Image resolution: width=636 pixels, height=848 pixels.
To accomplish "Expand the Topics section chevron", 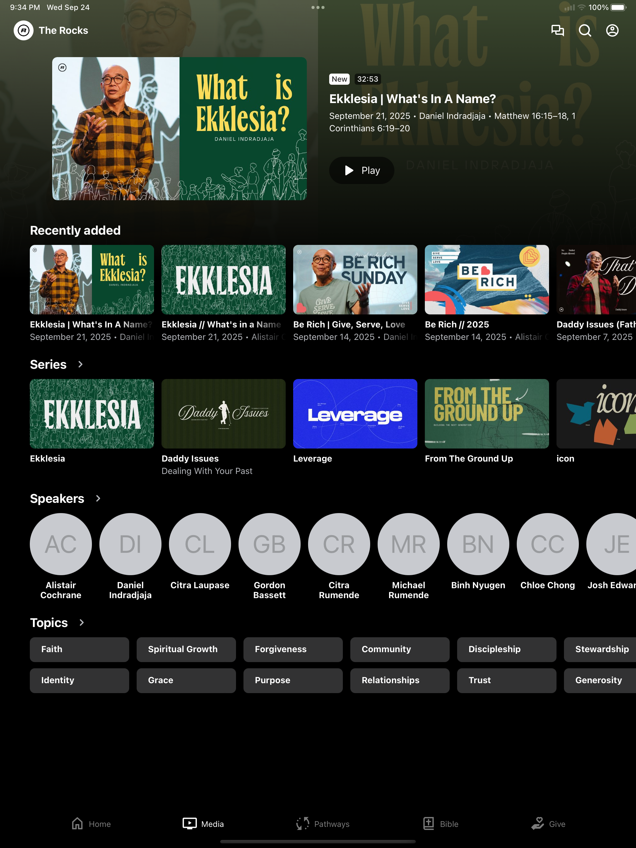I will click(81, 623).
